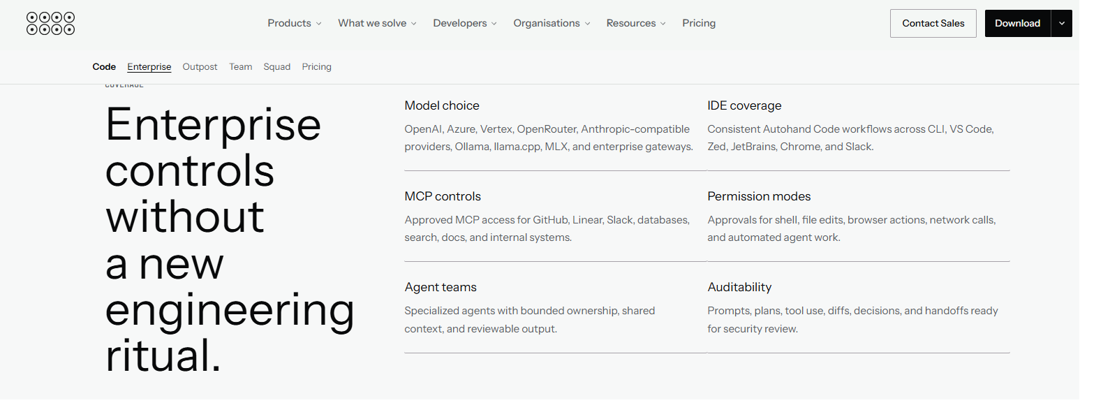Screen dimensions: 1117x419
Task: Click the IDE coverage heading
Action: pyautogui.click(x=744, y=105)
